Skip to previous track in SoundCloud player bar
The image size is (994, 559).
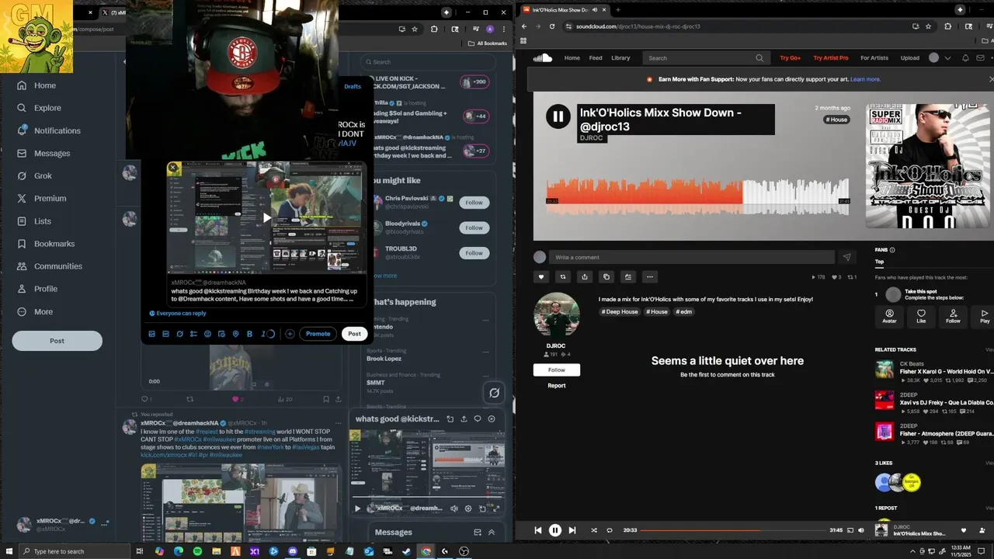point(537,530)
